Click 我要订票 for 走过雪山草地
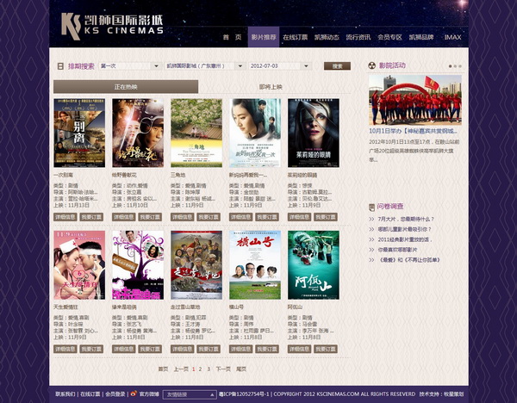The height and width of the screenshot is (403, 517). click(x=209, y=349)
